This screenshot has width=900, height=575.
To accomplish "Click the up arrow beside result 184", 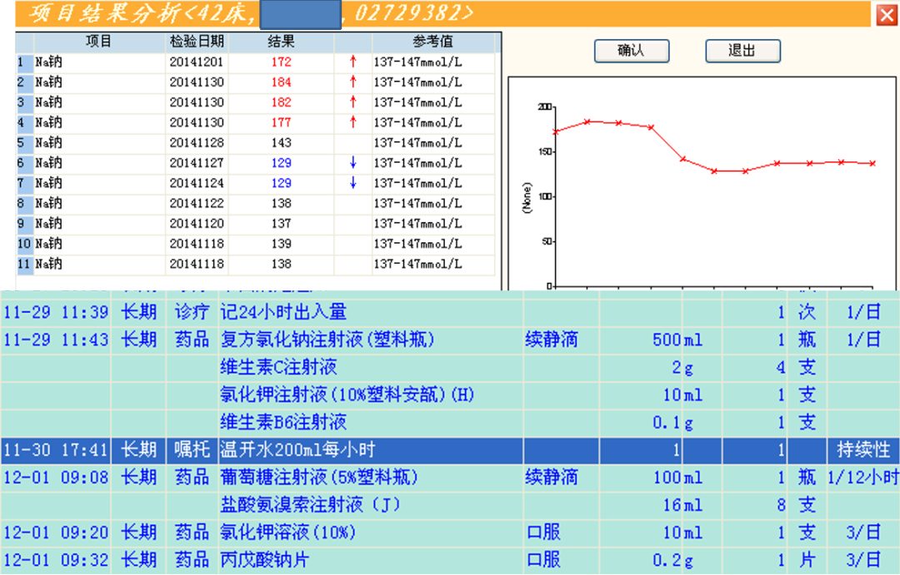I will 352,82.
